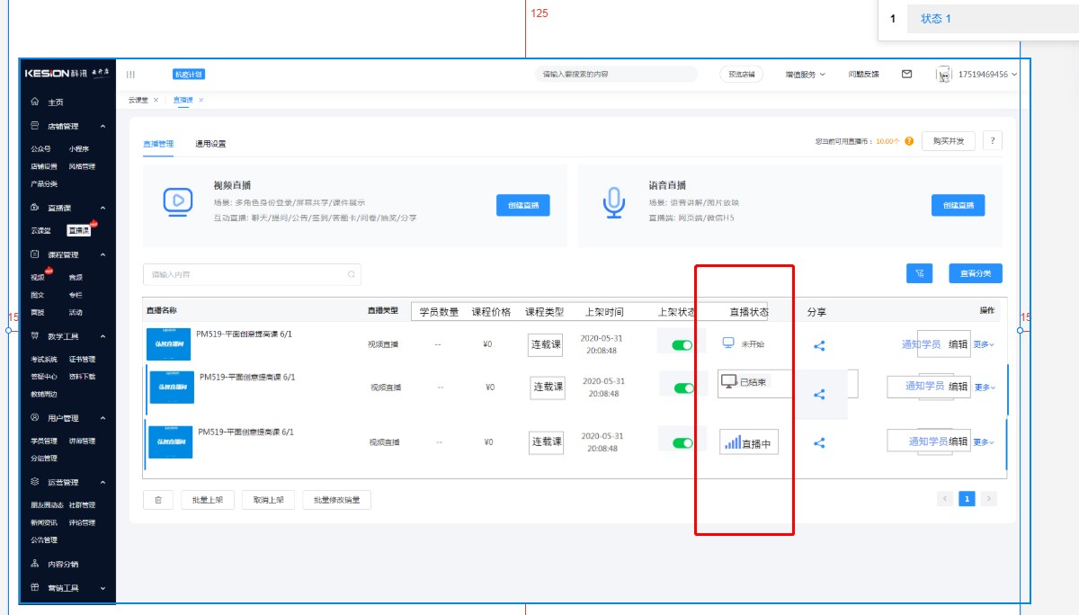
Task: Click the orange info icon near live coins
Action: click(909, 142)
